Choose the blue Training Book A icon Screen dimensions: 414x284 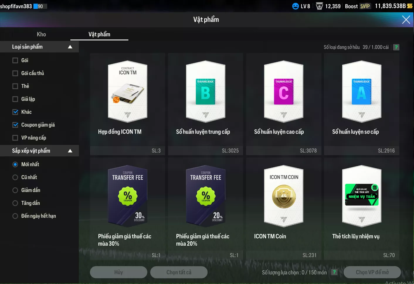click(362, 92)
